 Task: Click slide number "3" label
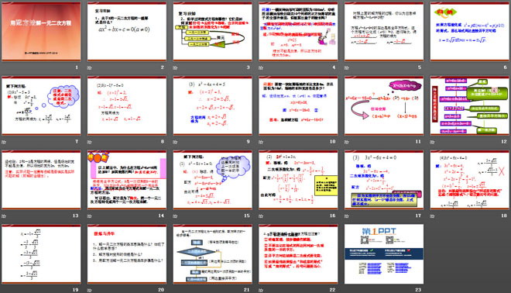(248, 67)
